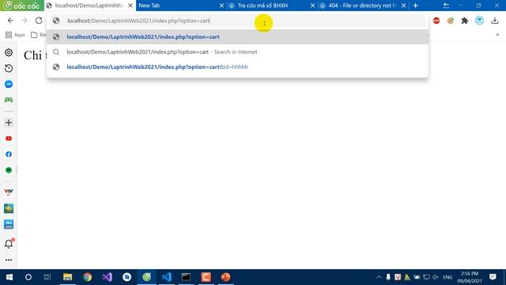
Task: Open YouTube from the sidebar
Action: (x=9, y=139)
